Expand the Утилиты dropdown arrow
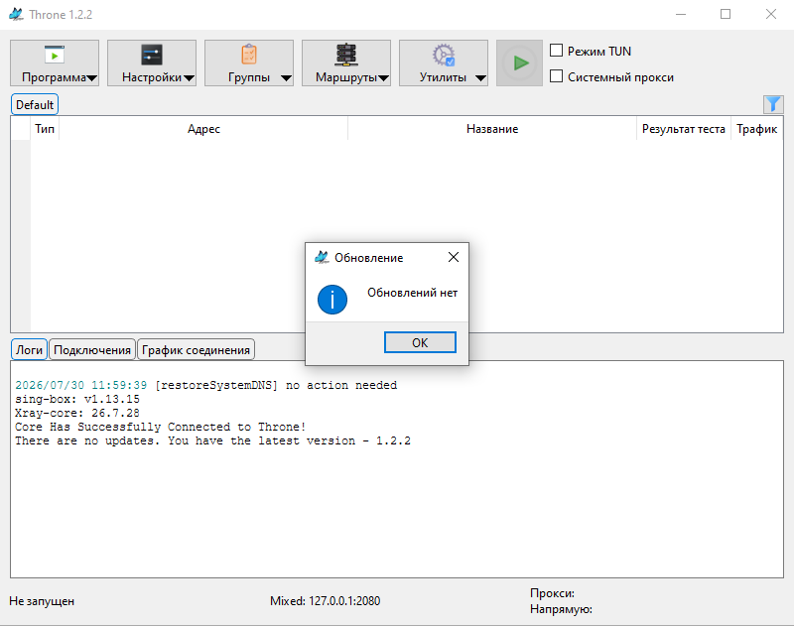This screenshot has height=626, width=794. (480, 78)
